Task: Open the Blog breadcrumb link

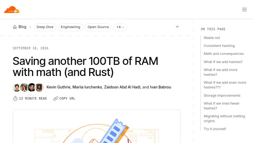Action: point(22,27)
